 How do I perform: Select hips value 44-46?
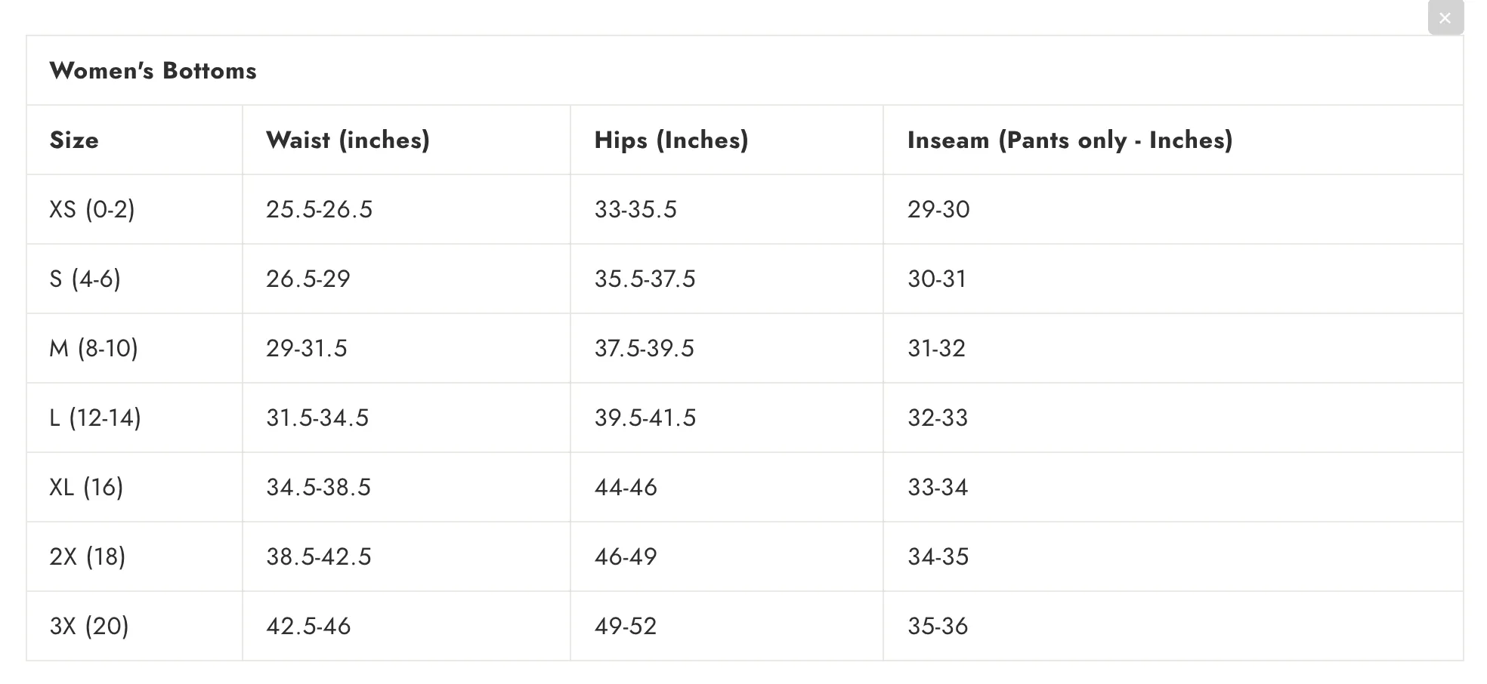click(x=626, y=487)
